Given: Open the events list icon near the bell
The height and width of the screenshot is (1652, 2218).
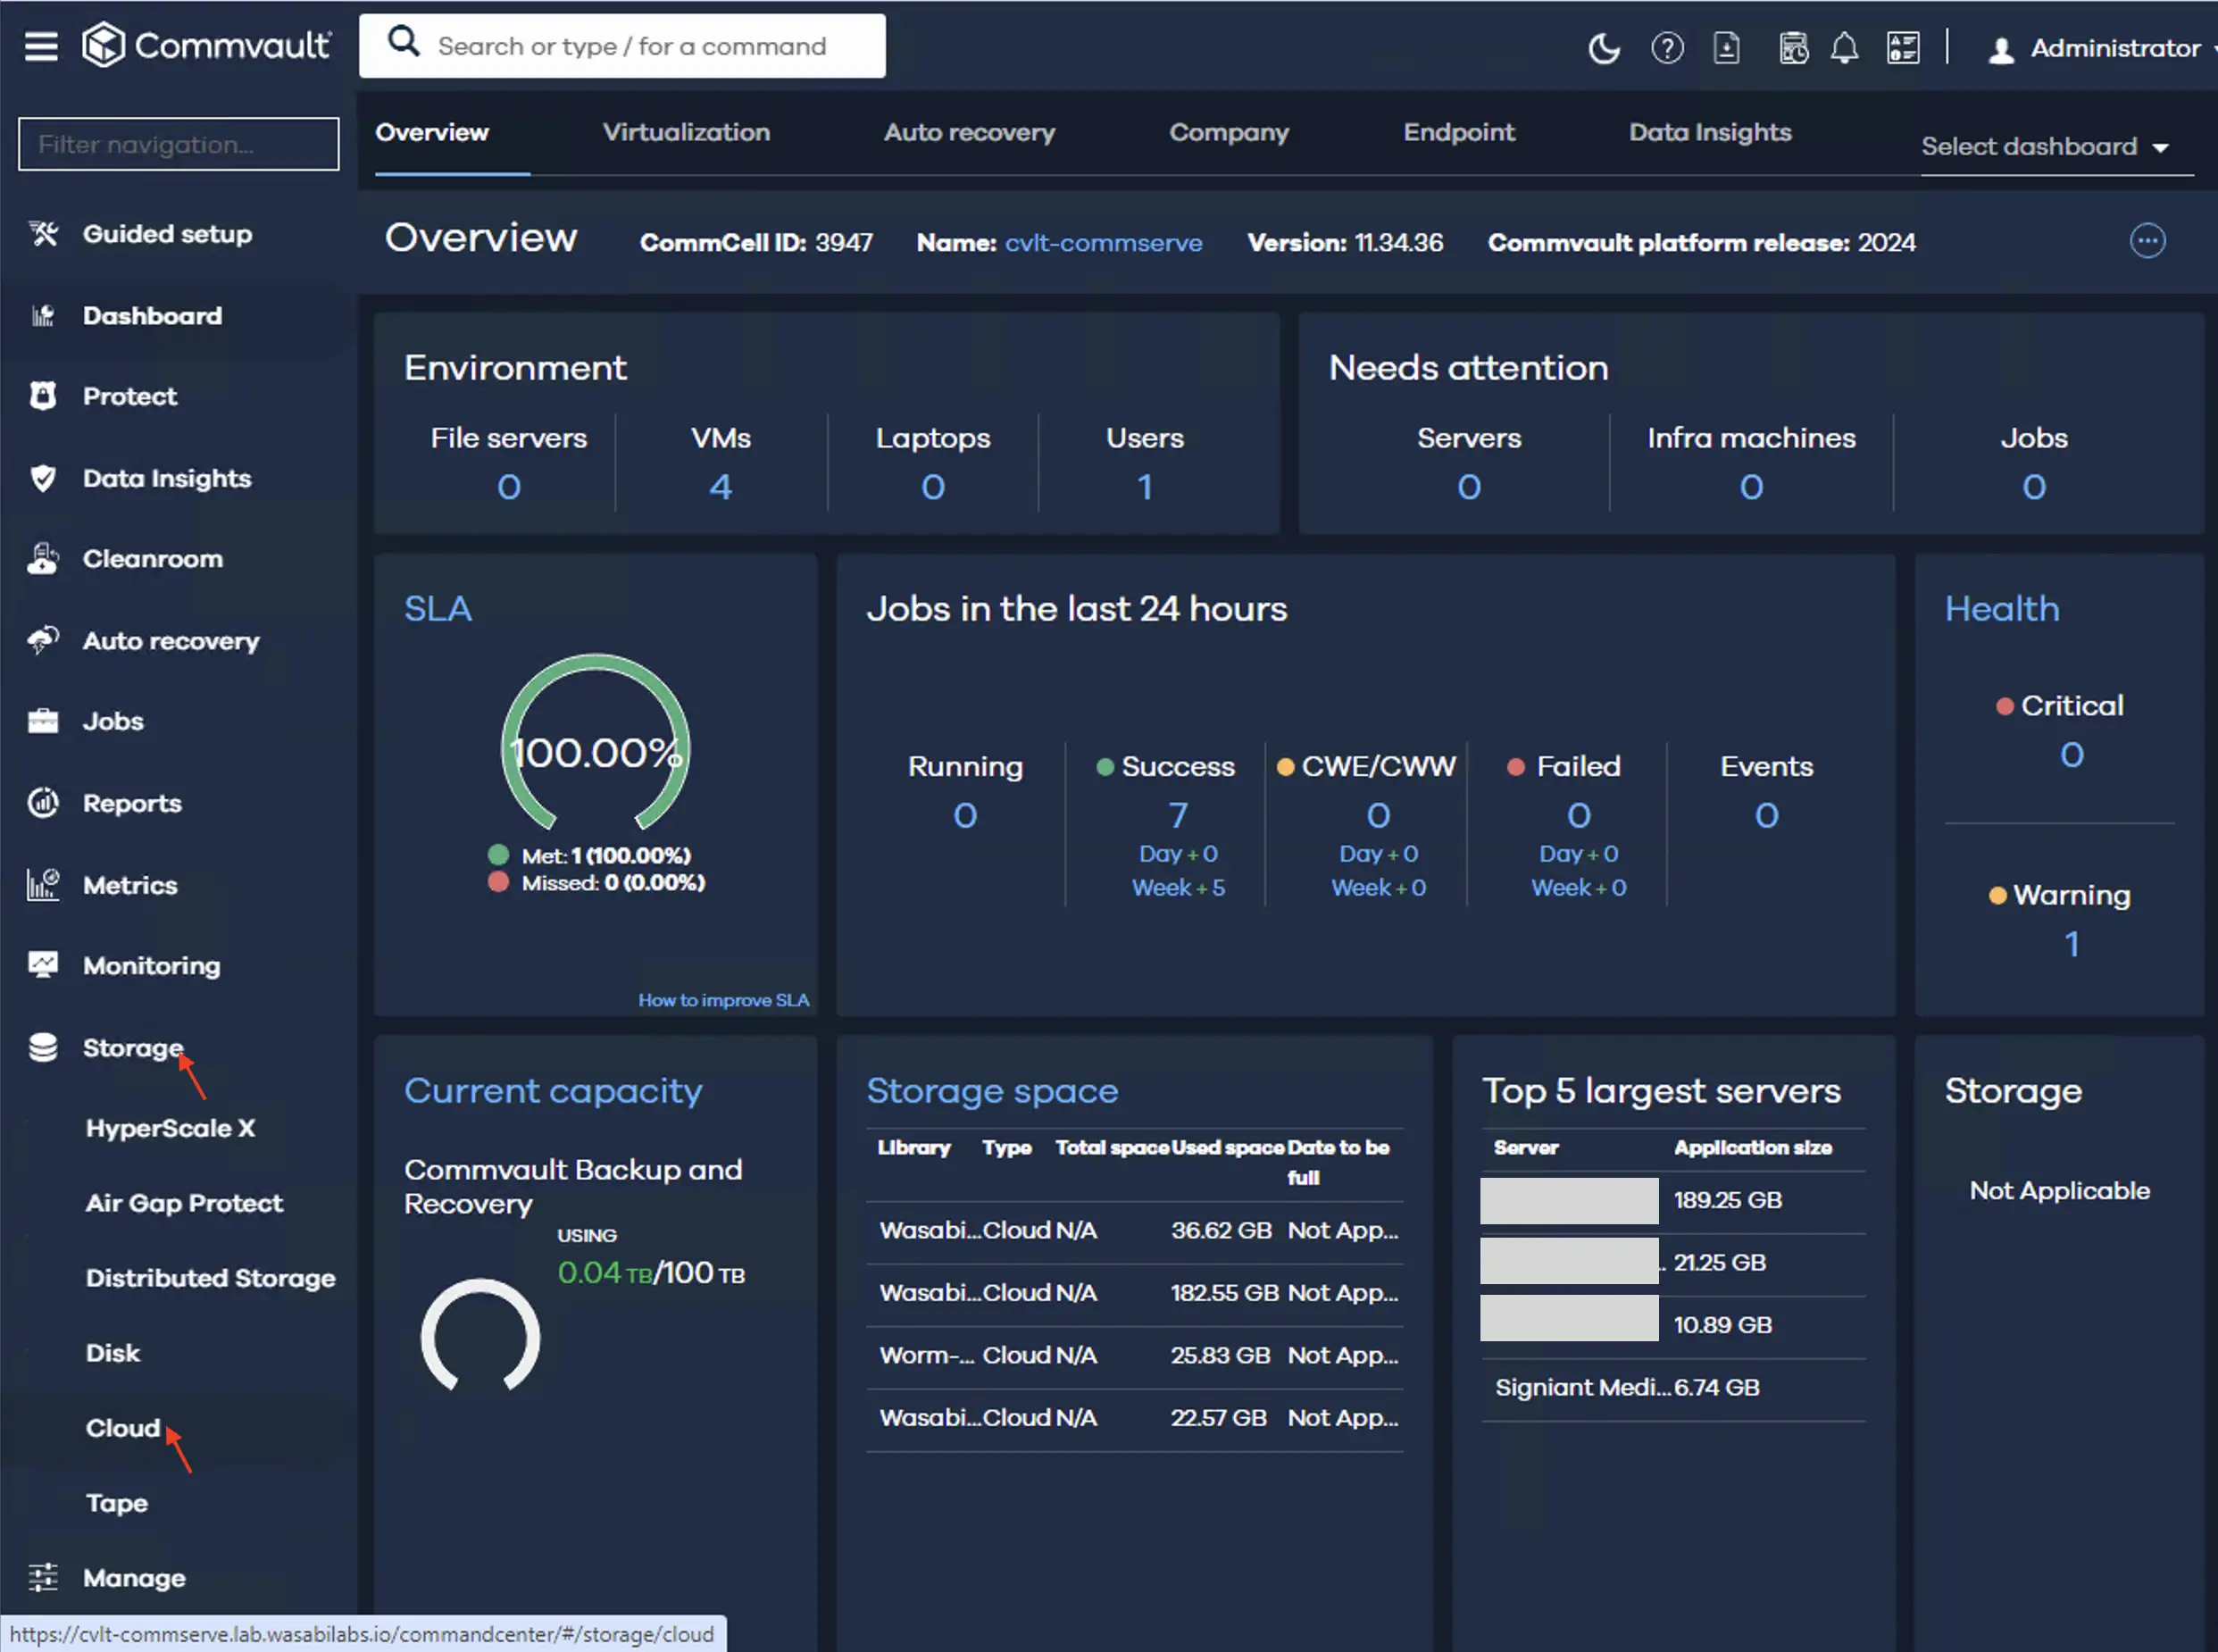Looking at the screenshot, I should [x=1904, y=47].
